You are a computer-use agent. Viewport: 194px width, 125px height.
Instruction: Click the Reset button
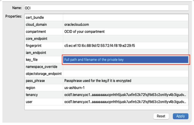161,116
